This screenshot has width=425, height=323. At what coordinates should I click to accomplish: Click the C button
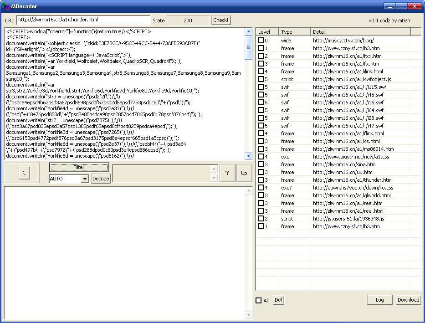click(24, 173)
